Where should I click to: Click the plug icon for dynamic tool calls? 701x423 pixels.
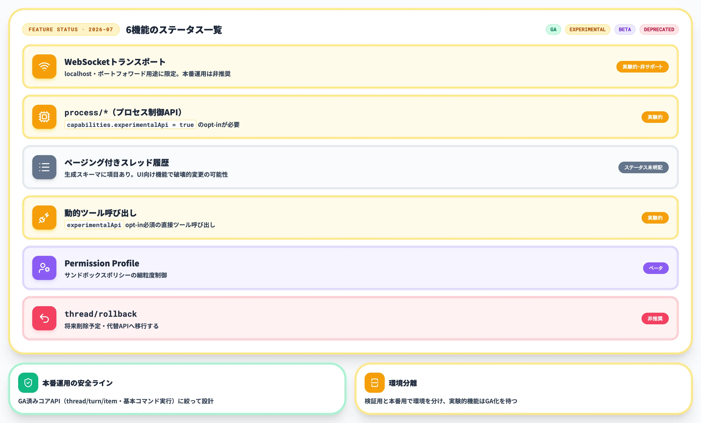click(44, 218)
